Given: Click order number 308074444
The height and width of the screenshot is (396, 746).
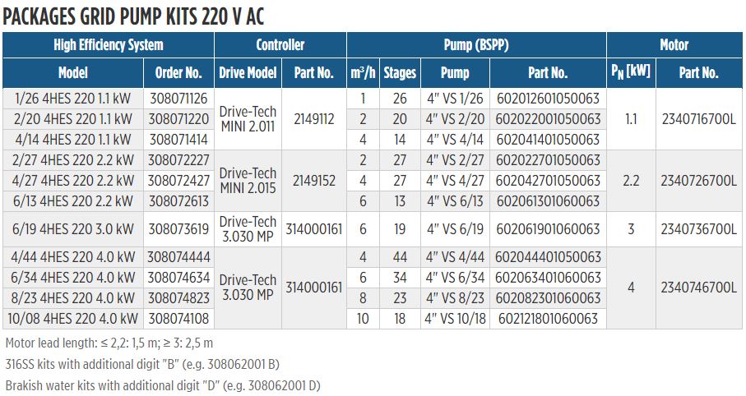Looking at the screenshot, I should pyautogui.click(x=178, y=257).
